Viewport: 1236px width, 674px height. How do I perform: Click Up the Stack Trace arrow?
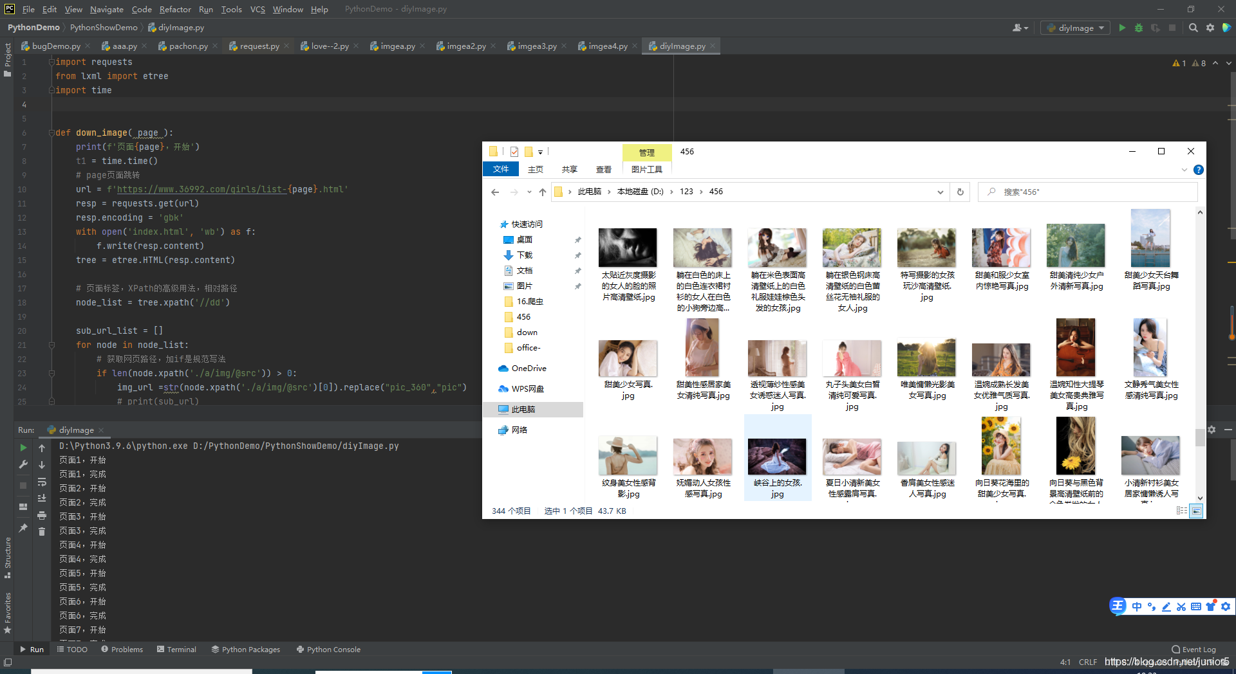[42, 448]
